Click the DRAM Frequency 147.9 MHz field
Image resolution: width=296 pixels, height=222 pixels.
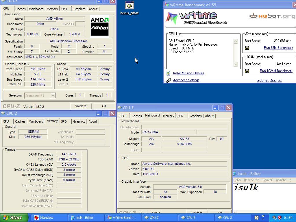click(69, 154)
